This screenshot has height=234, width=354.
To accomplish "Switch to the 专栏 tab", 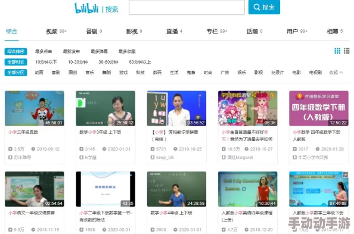I will coord(217,32).
